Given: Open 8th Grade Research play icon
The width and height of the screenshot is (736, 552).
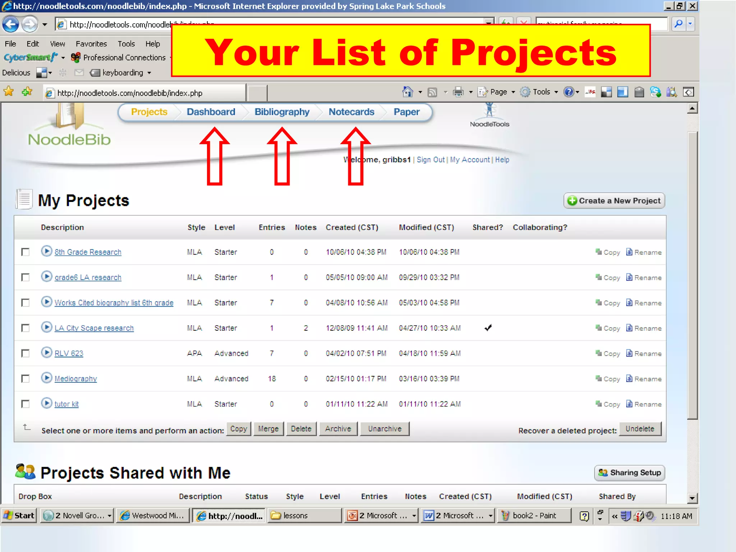Looking at the screenshot, I should click(46, 251).
